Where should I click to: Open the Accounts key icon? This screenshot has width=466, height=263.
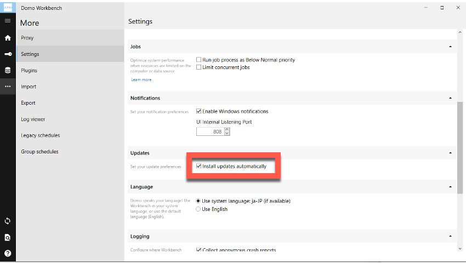(8, 54)
